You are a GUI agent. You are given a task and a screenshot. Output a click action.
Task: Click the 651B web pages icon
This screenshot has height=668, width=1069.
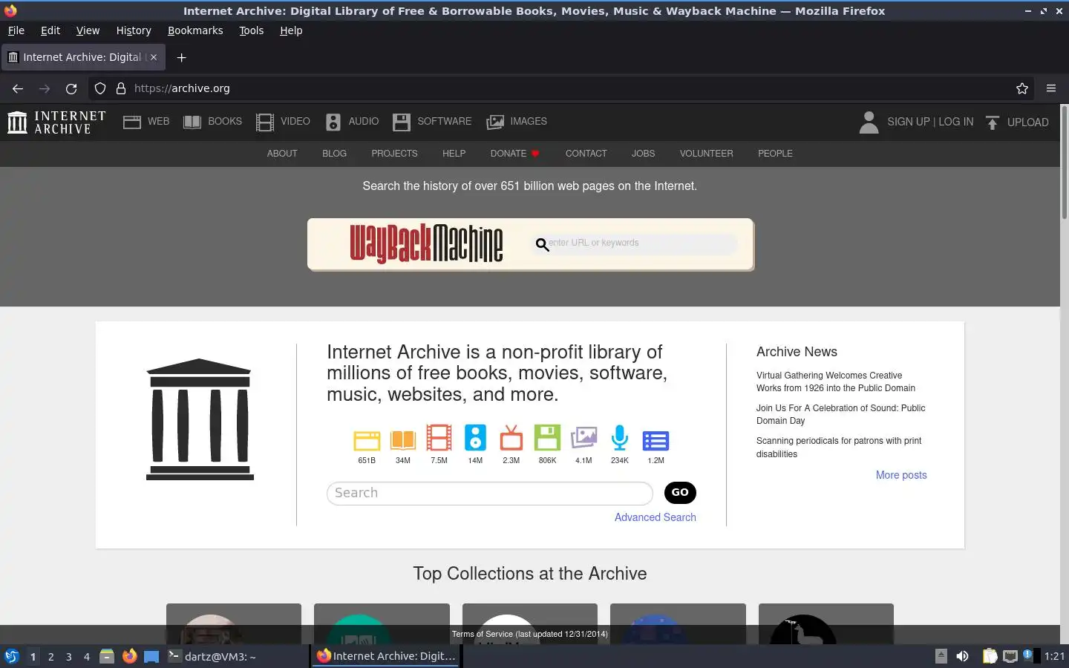coord(367,439)
